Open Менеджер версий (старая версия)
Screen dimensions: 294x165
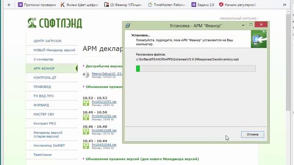pyautogui.click(x=48, y=134)
